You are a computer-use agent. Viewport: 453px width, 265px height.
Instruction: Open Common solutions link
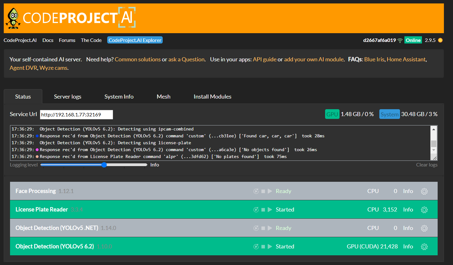[138, 59]
